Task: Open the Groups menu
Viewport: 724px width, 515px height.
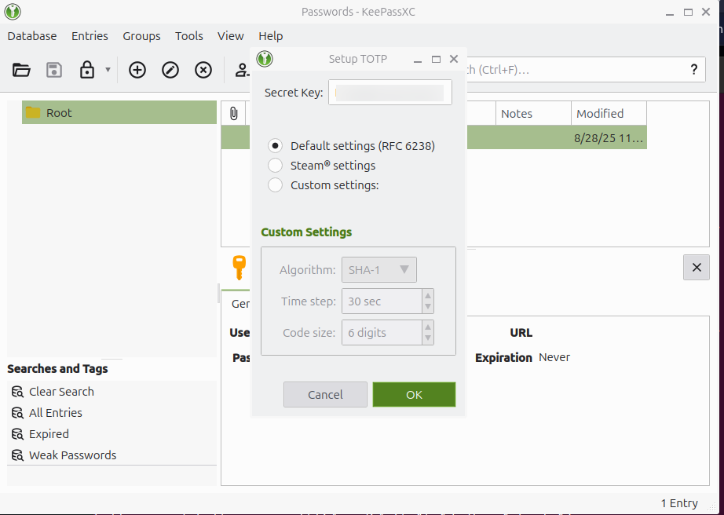Action: (x=141, y=36)
